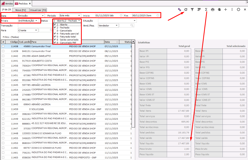Uncheck the '5 - Faturado total' option
The width and height of the screenshot is (248, 160).
[55, 37]
